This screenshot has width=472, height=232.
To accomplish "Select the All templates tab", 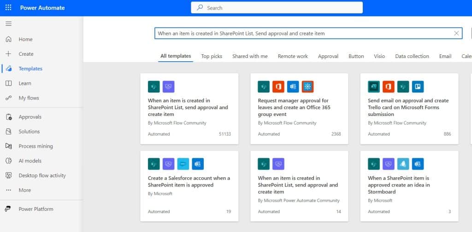I will (x=176, y=56).
